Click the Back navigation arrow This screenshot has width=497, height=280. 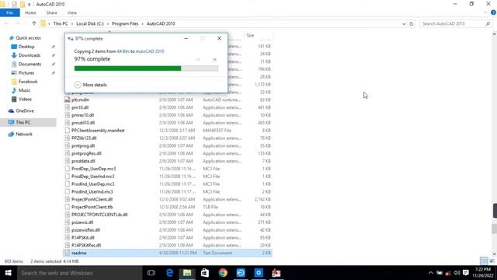(7, 23)
